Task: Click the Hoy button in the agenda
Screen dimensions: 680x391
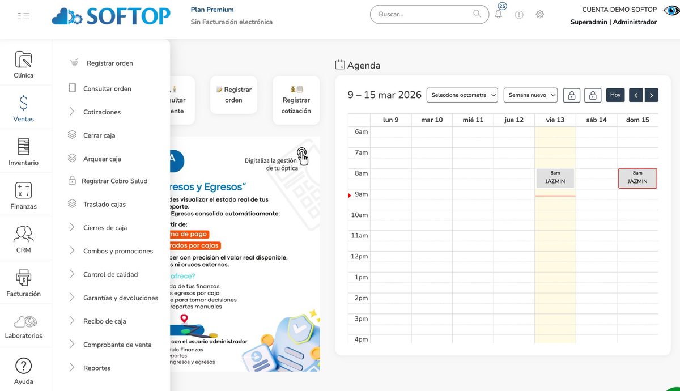Action: click(615, 95)
